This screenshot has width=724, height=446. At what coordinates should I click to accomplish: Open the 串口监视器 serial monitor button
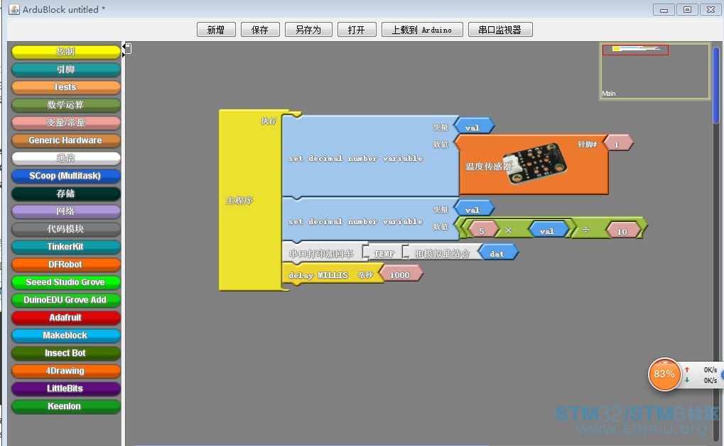point(500,30)
